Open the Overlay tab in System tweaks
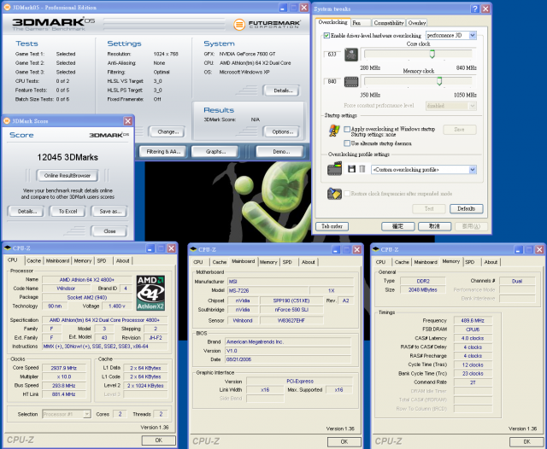Image resolution: width=547 pixels, height=449 pixels. point(417,23)
